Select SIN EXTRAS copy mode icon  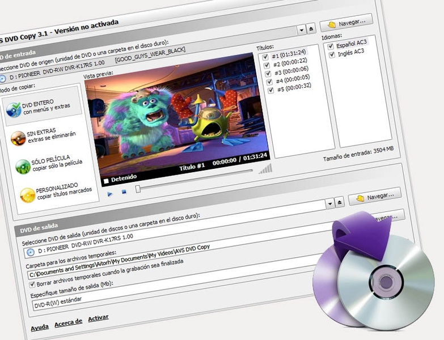pyautogui.click(x=18, y=138)
